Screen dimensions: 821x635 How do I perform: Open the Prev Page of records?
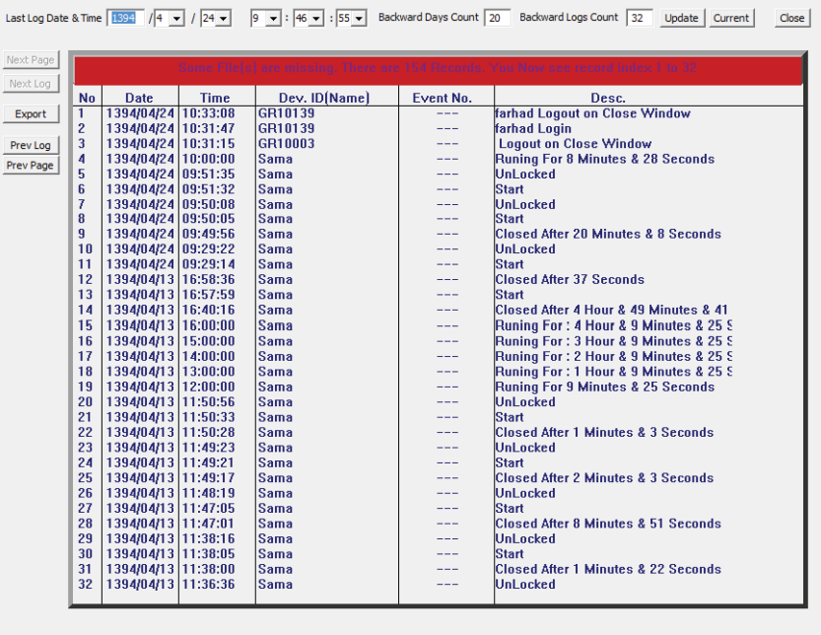tap(31, 166)
